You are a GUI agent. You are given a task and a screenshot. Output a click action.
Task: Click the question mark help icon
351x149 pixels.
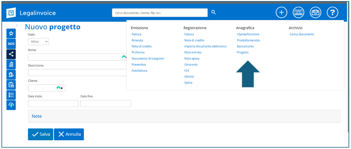[332, 13]
